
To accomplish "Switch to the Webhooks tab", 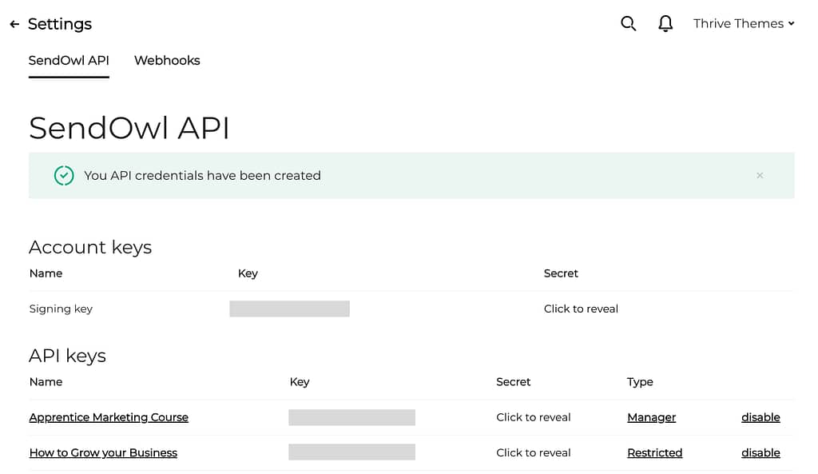I will (x=167, y=61).
